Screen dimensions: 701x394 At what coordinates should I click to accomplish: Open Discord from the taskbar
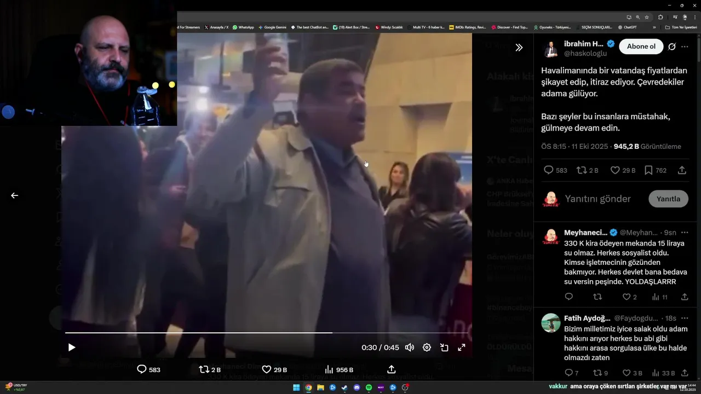click(357, 387)
